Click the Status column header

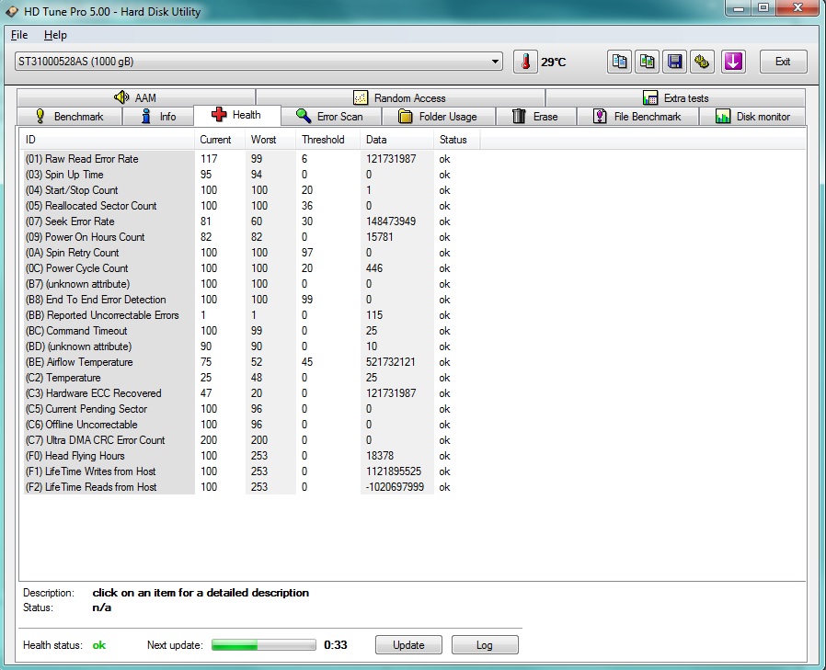457,140
